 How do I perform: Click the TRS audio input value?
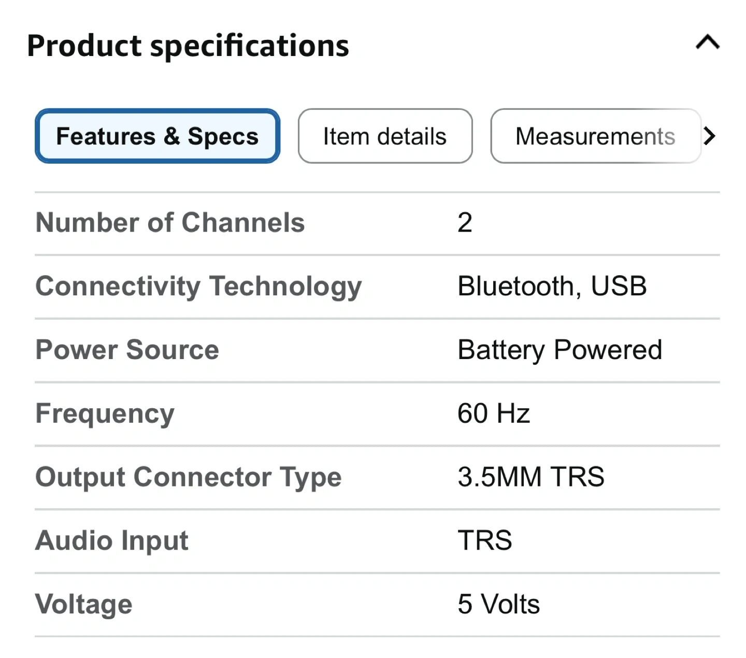click(485, 540)
